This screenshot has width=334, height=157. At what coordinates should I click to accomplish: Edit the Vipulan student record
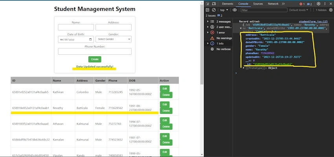165,152
